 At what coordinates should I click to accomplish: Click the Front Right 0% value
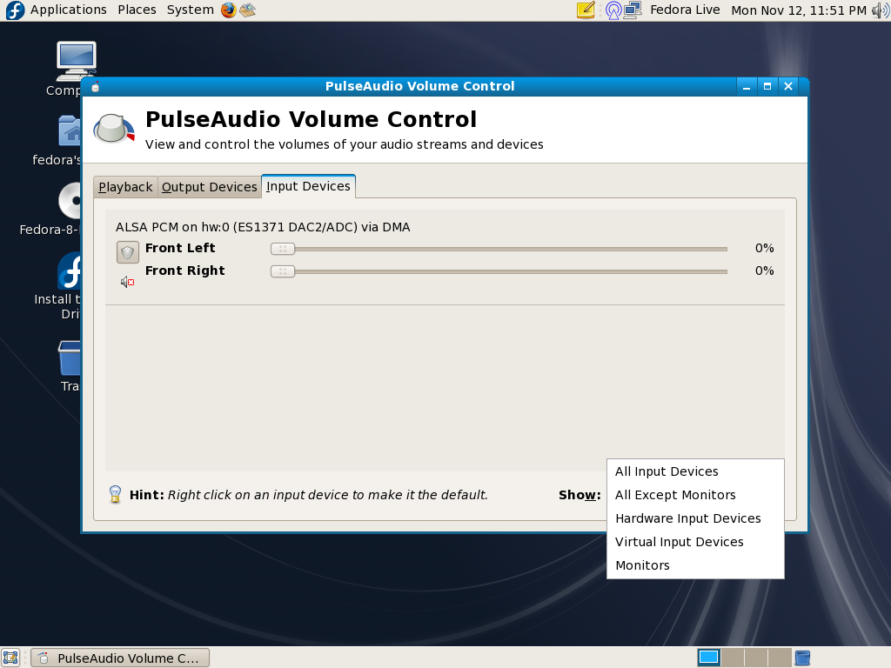[x=764, y=271]
